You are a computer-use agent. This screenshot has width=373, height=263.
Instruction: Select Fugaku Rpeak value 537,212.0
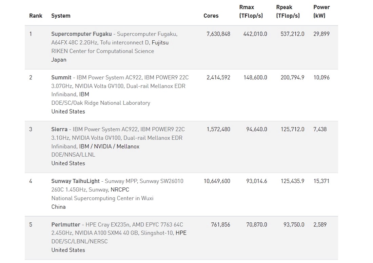coord(292,34)
